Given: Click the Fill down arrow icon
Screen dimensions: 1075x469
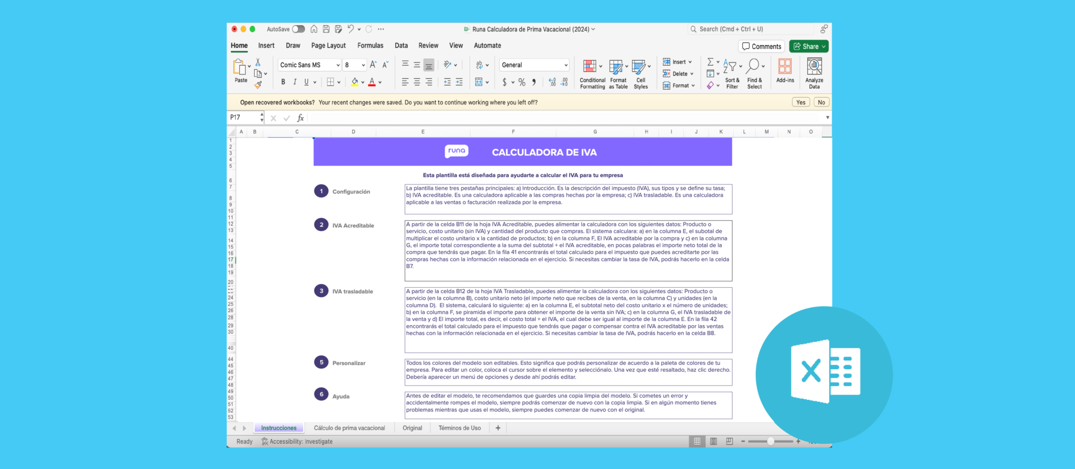Looking at the screenshot, I should click(710, 74).
